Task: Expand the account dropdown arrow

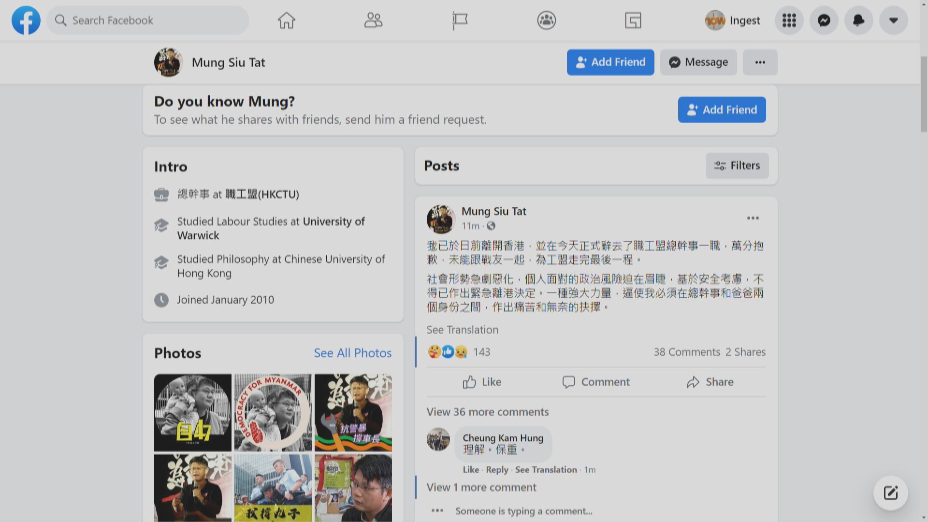Action: click(x=893, y=20)
